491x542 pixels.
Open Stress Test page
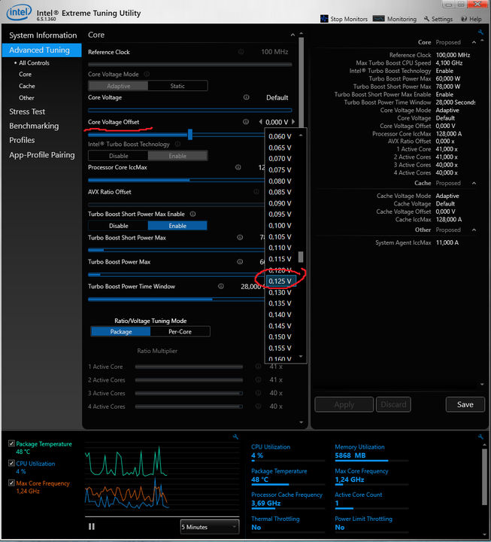point(27,111)
